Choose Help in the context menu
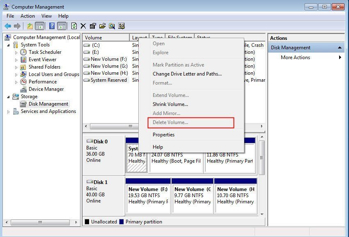The image size is (349, 237). 158,147
